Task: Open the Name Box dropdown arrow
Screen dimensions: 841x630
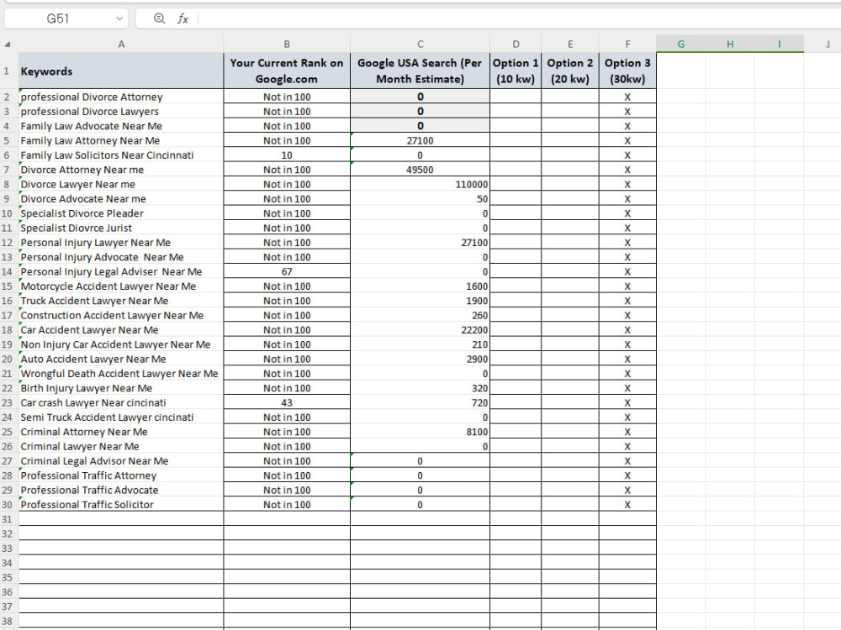Action: point(119,18)
